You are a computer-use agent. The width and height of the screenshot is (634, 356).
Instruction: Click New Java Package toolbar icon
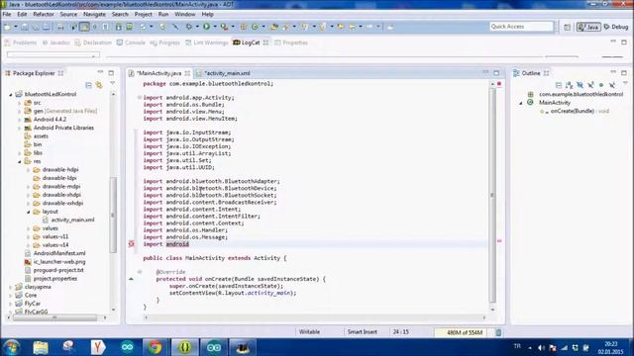coord(244,27)
